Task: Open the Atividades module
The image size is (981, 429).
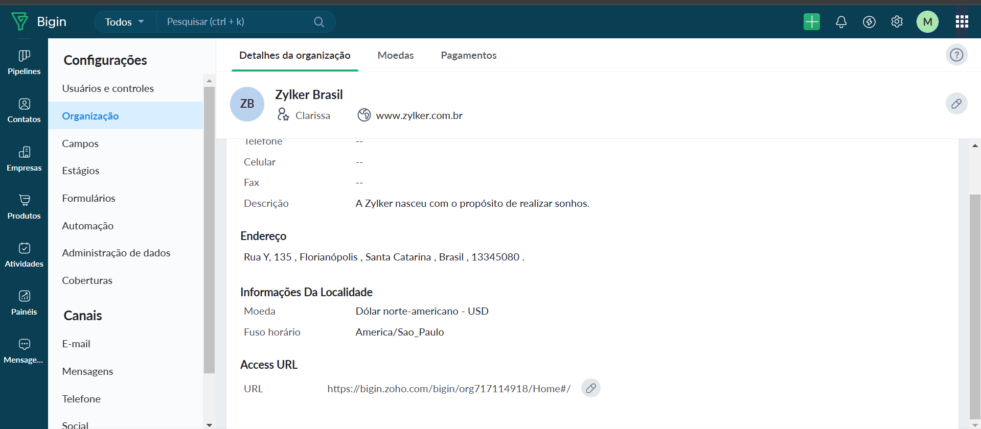Action: 24,255
